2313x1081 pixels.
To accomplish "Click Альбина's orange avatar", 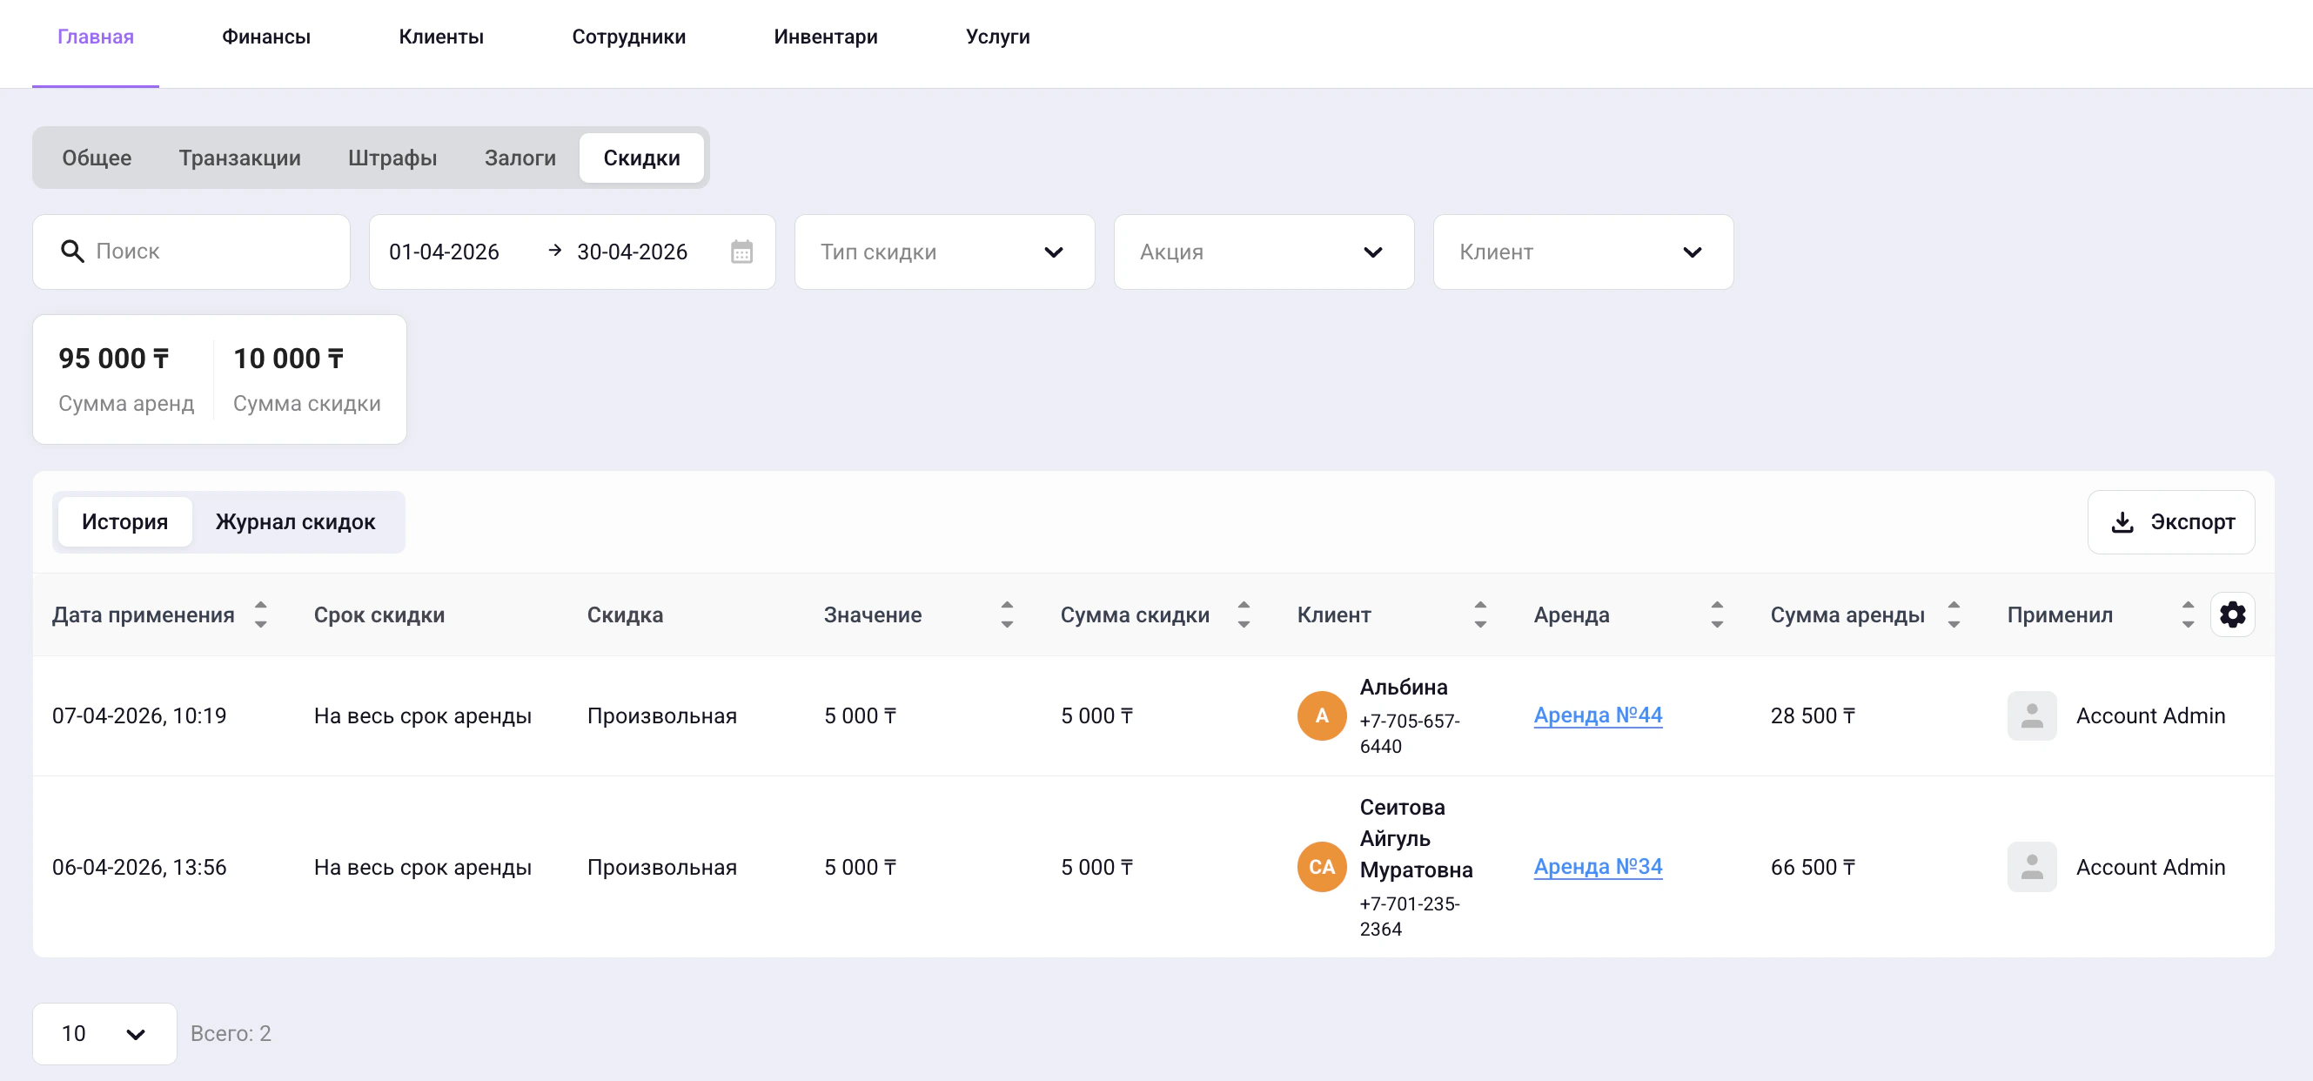I will (x=1321, y=715).
